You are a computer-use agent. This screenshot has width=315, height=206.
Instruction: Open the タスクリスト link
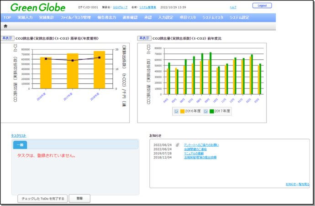click(19, 135)
